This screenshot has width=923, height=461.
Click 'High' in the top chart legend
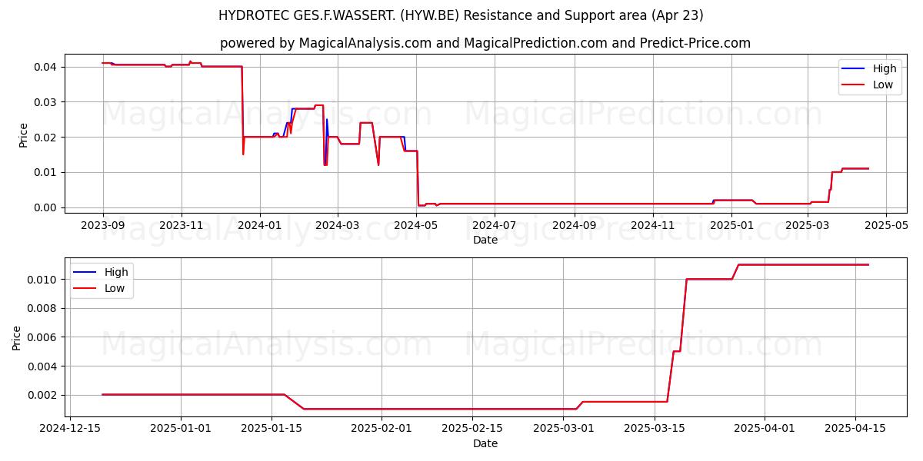tap(885, 68)
